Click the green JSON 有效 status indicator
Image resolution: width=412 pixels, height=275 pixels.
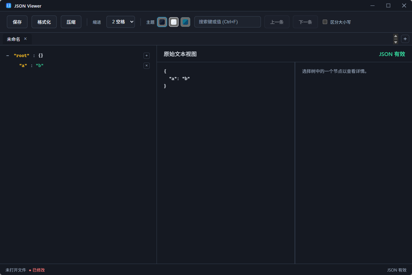point(392,54)
